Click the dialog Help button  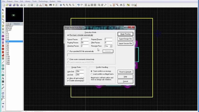125,77
